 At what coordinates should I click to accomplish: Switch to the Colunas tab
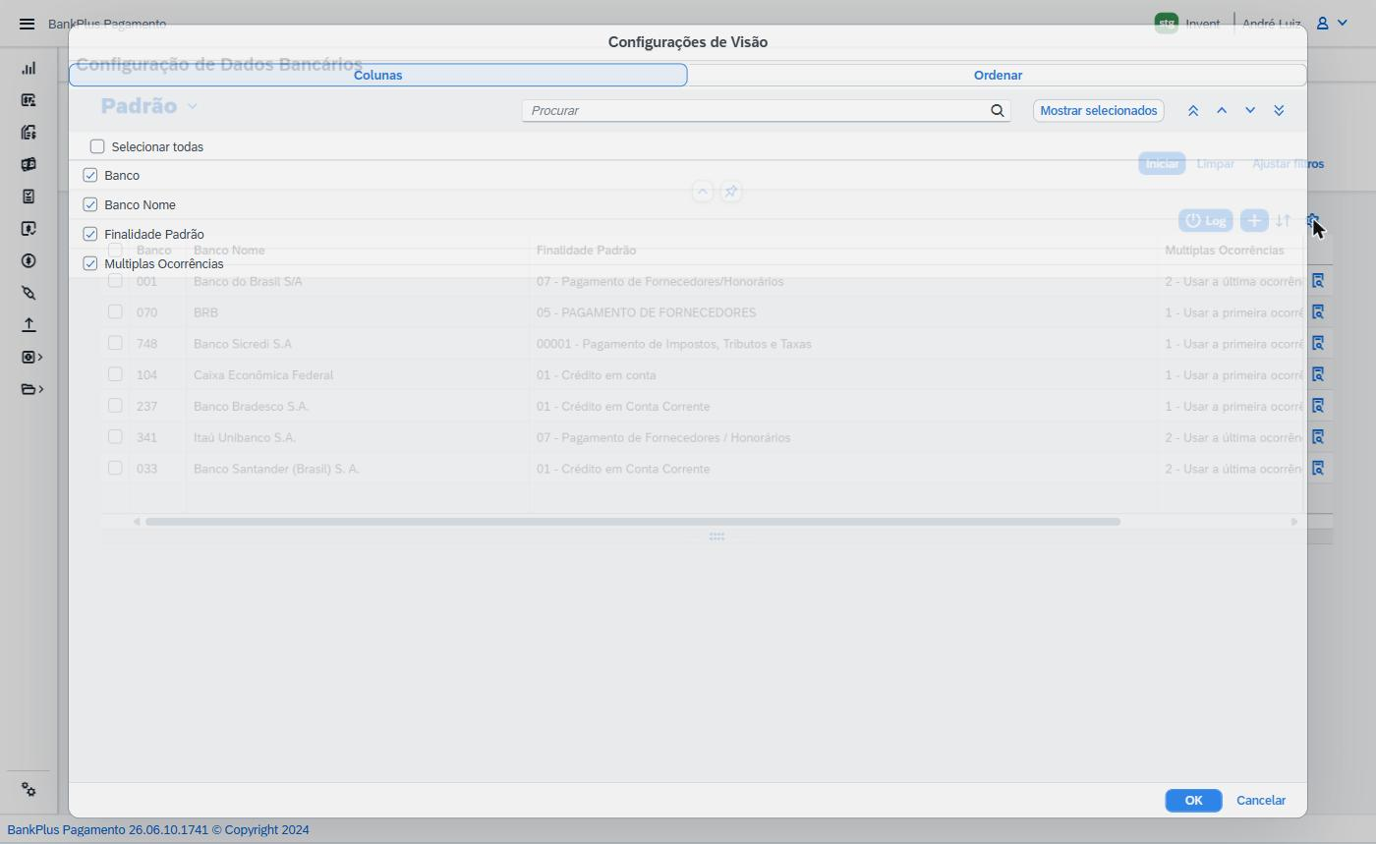[x=377, y=75]
